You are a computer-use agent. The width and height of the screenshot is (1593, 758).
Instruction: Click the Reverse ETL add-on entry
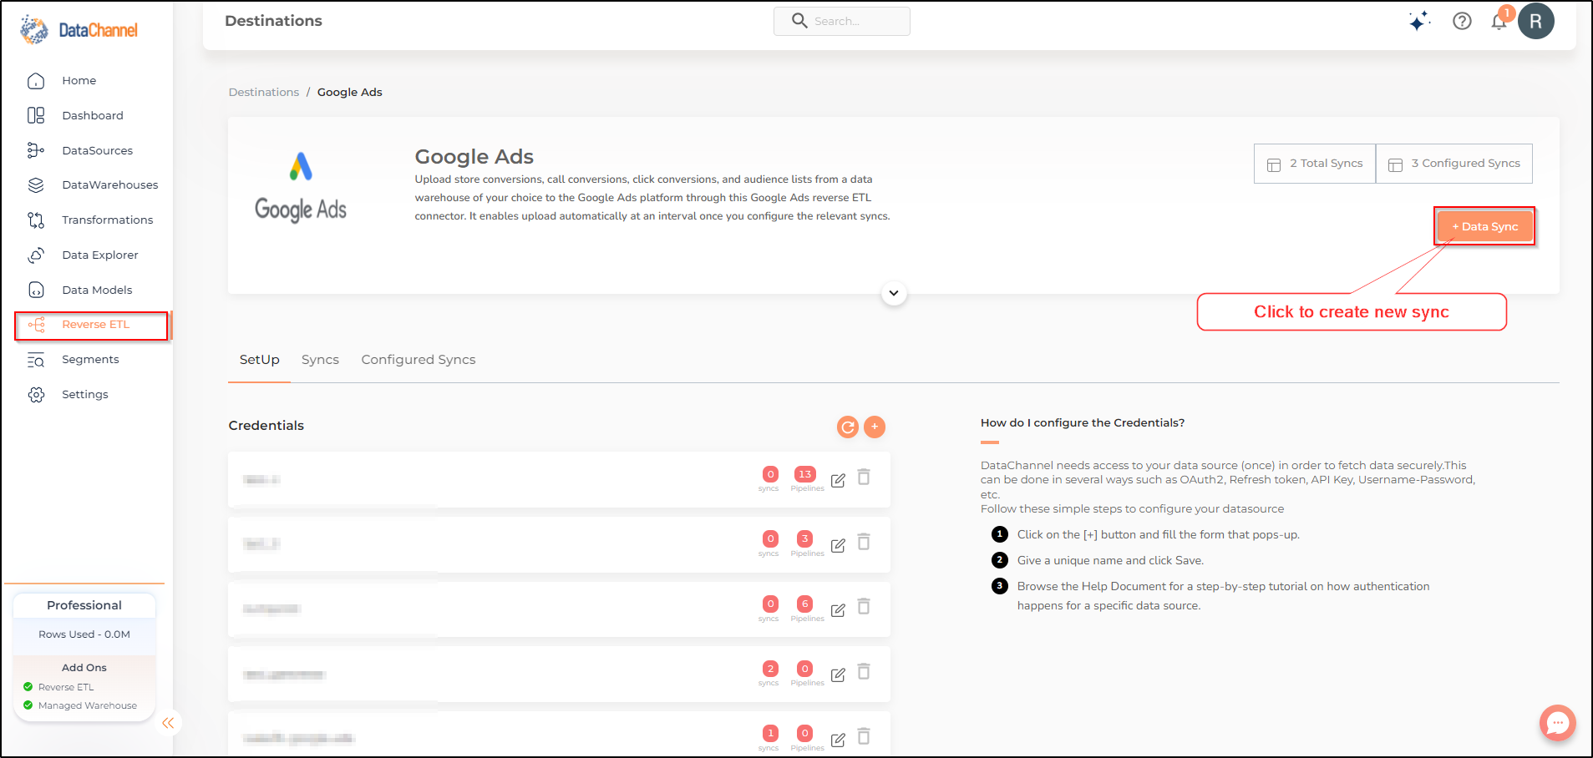tap(58, 687)
